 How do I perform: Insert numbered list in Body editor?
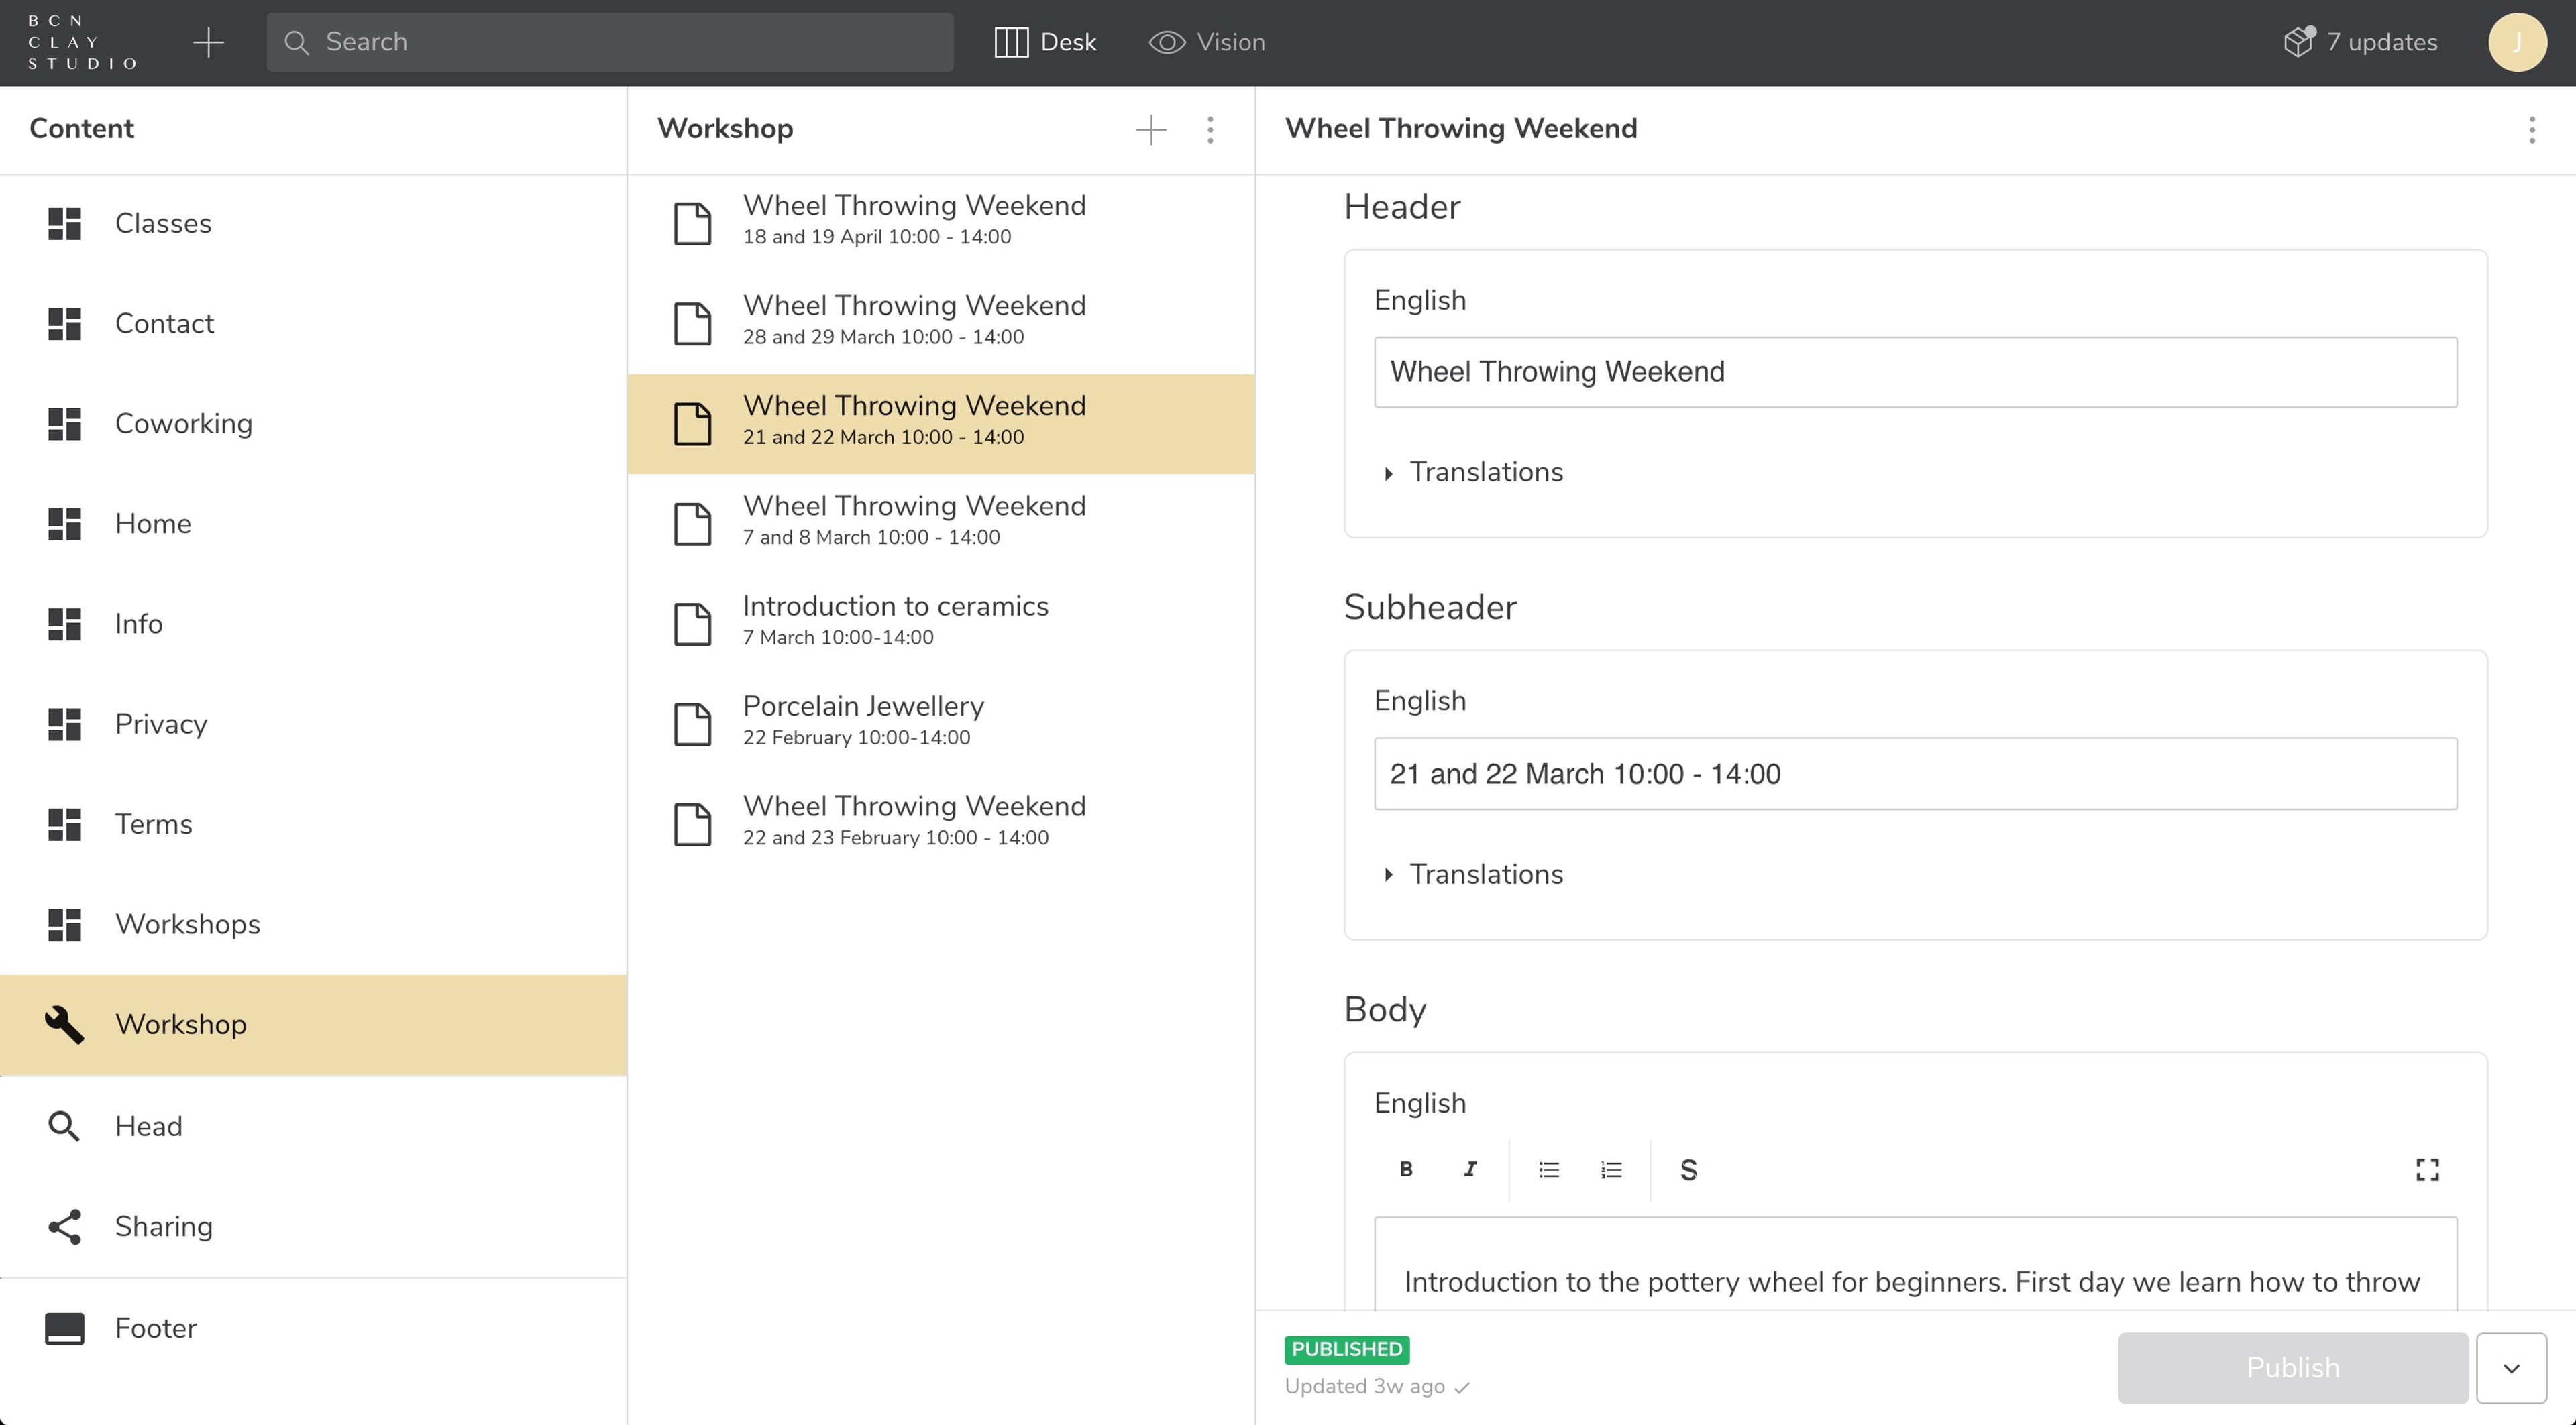(x=1611, y=1170)
